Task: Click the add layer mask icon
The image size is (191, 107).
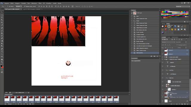Action: 177,104
